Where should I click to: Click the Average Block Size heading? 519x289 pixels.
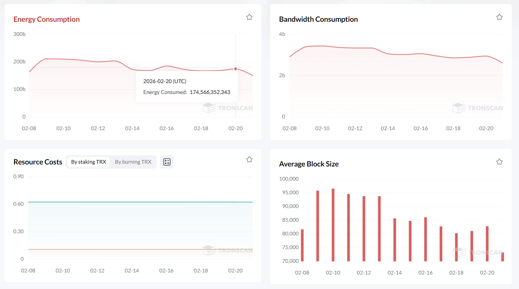click(x=308, y=164)
